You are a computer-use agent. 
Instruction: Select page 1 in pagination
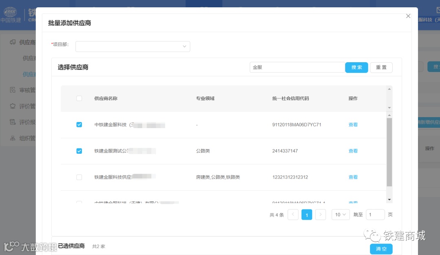point(307,215)
